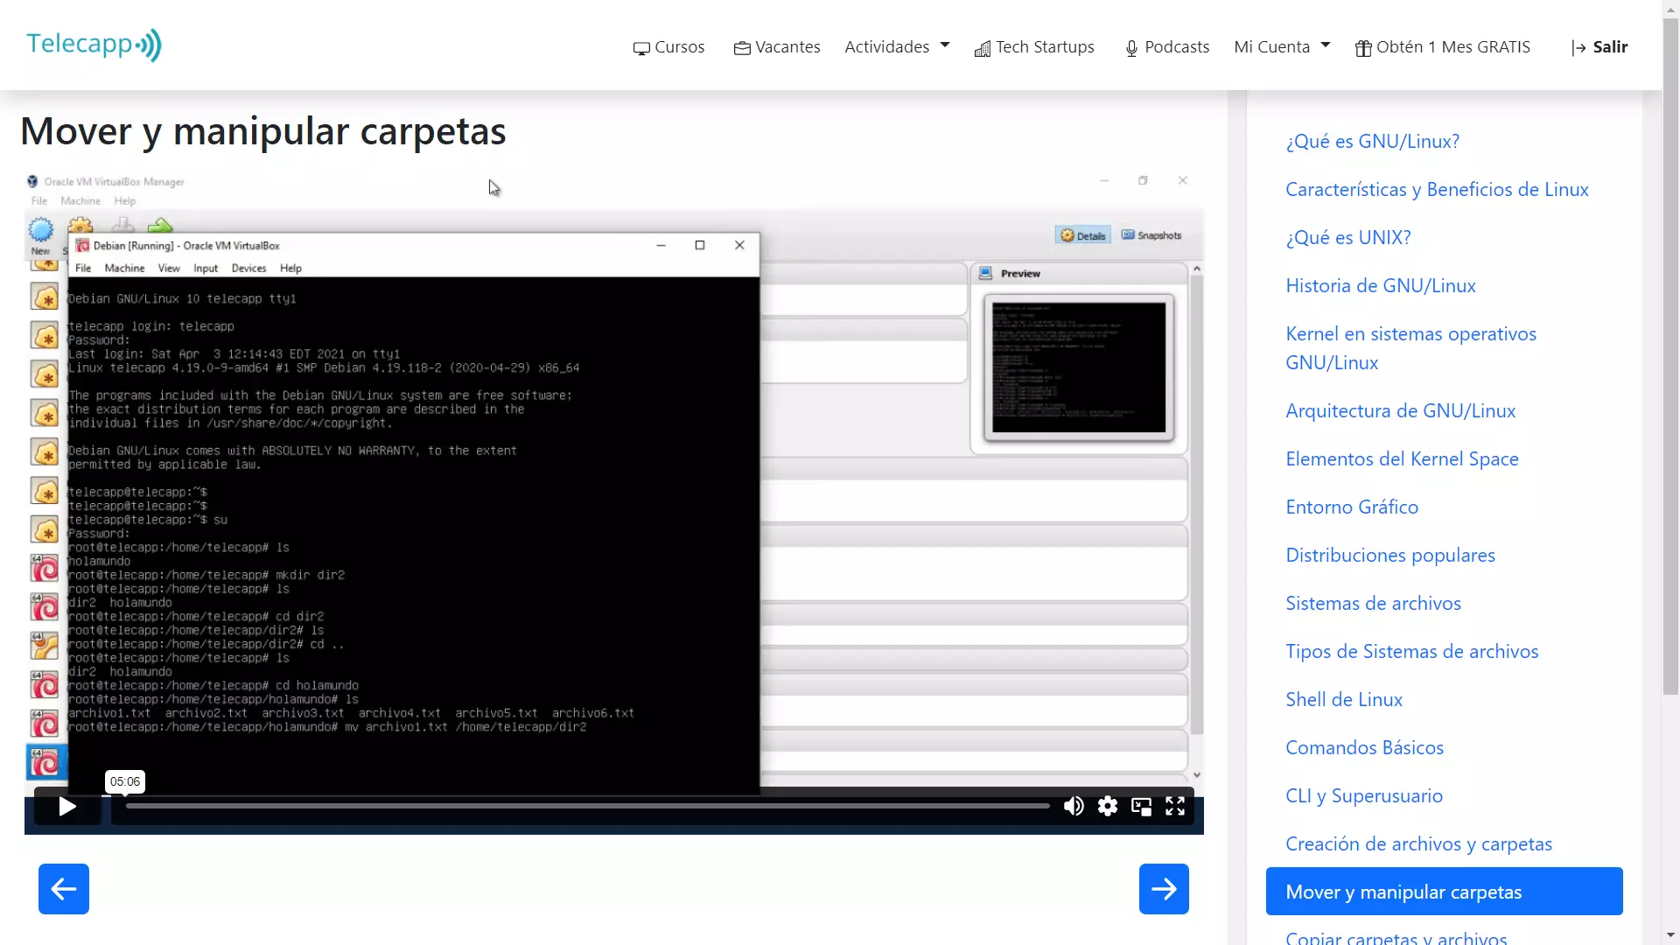Image resolution: width=1680 pixels, height=945 pixels.
Task: Mute the video volume speaker icon
Action: 1074,806
